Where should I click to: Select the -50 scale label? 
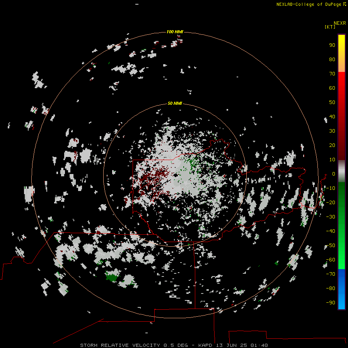point(331,246)
